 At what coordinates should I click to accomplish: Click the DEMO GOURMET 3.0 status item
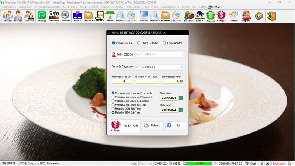(228, 163)
